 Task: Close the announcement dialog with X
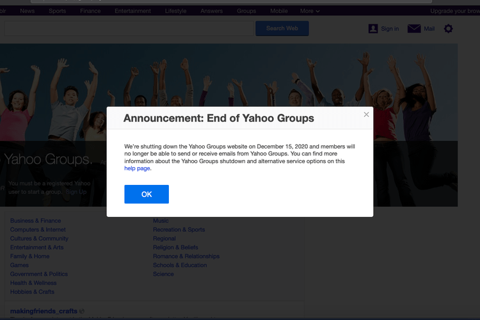point(366,115)
